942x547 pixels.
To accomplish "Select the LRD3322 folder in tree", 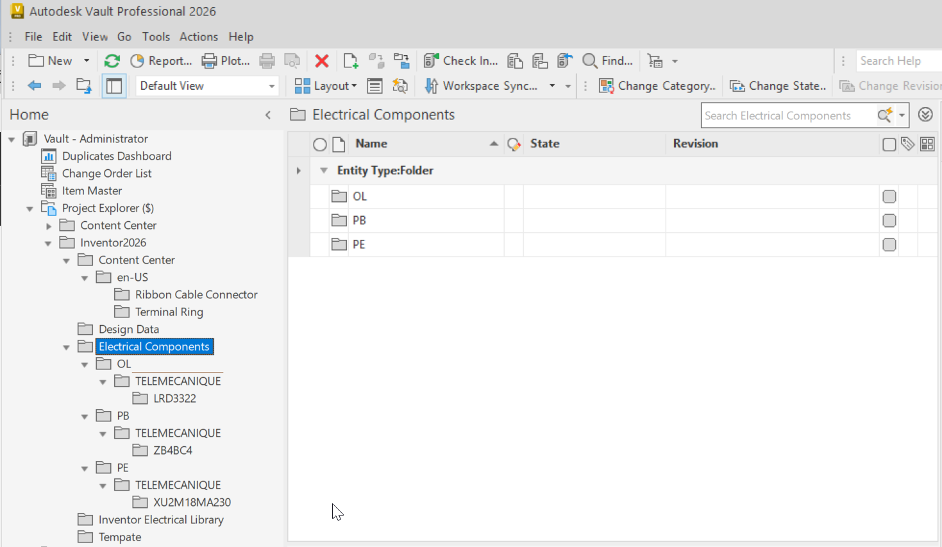I will [174, 398].
